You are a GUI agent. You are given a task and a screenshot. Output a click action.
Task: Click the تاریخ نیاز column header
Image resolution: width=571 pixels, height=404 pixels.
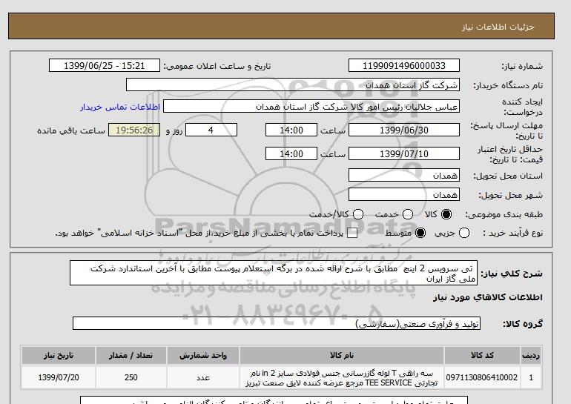coord(59,356)
